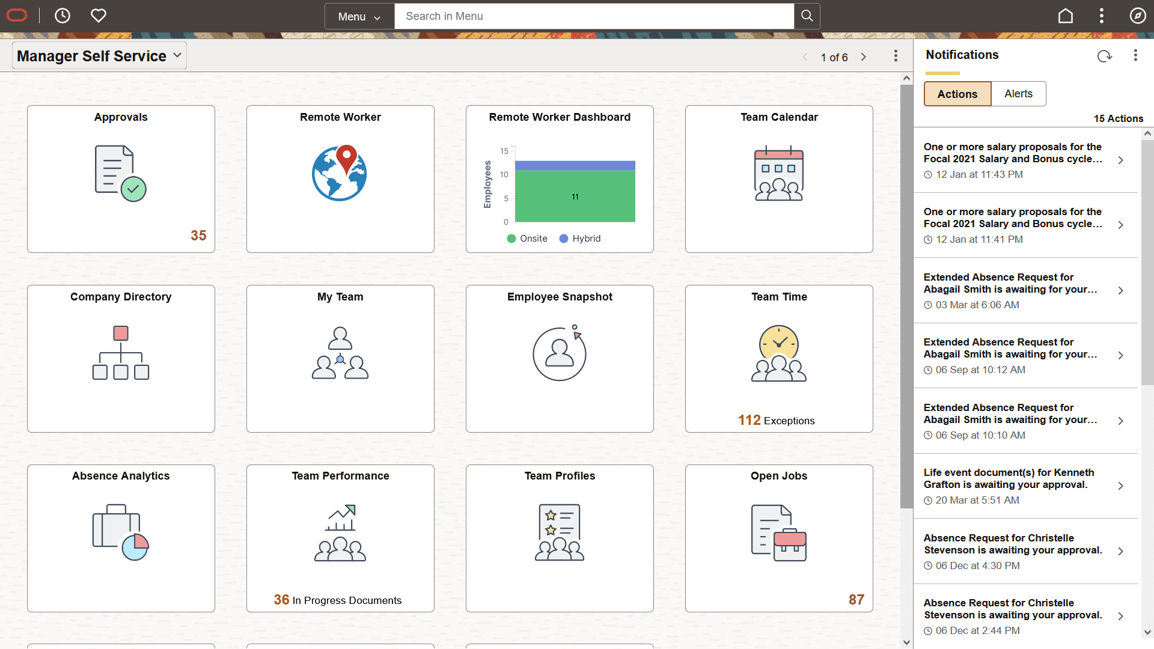Toggle Hybrid legend in dashboard chart

(x=580, y=239)
